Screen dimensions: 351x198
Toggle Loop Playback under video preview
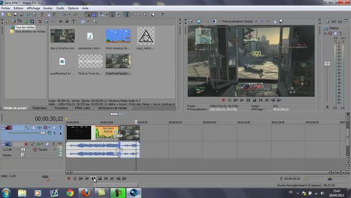[230, 100]
